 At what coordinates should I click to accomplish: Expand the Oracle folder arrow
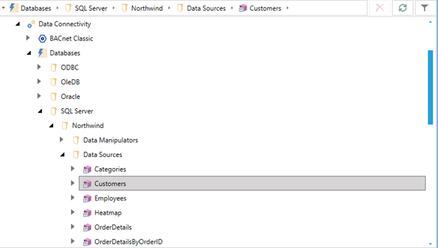(x=39, y=96)
